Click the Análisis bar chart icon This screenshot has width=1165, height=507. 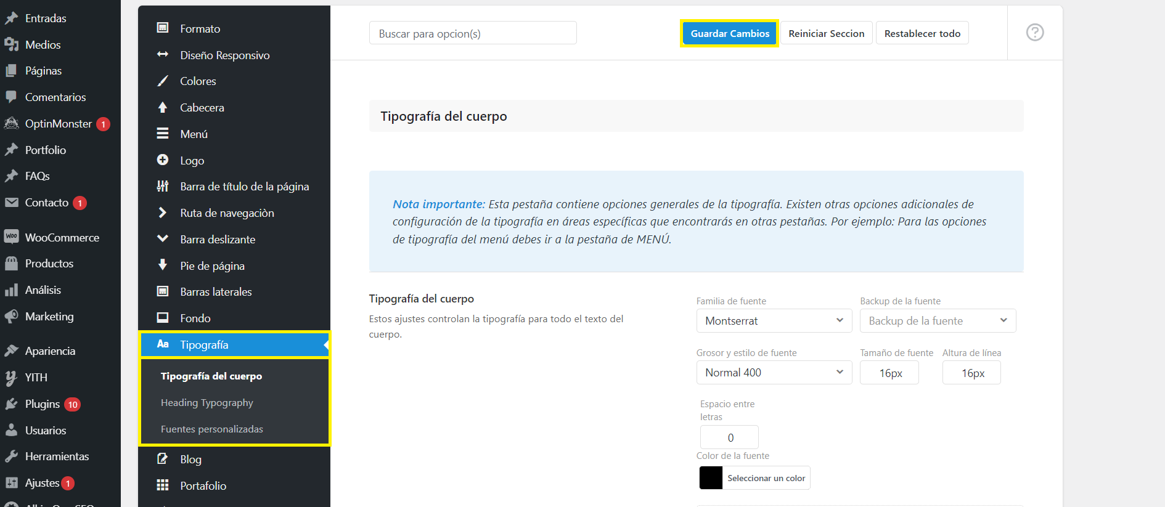[11, 290]
